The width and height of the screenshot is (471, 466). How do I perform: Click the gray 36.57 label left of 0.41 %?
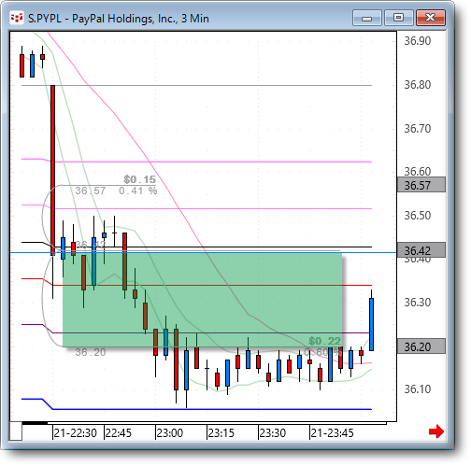[91, 191]
